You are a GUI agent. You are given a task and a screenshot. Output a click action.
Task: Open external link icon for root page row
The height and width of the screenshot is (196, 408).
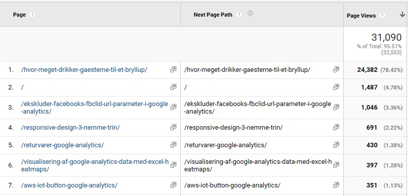point(173,87)
